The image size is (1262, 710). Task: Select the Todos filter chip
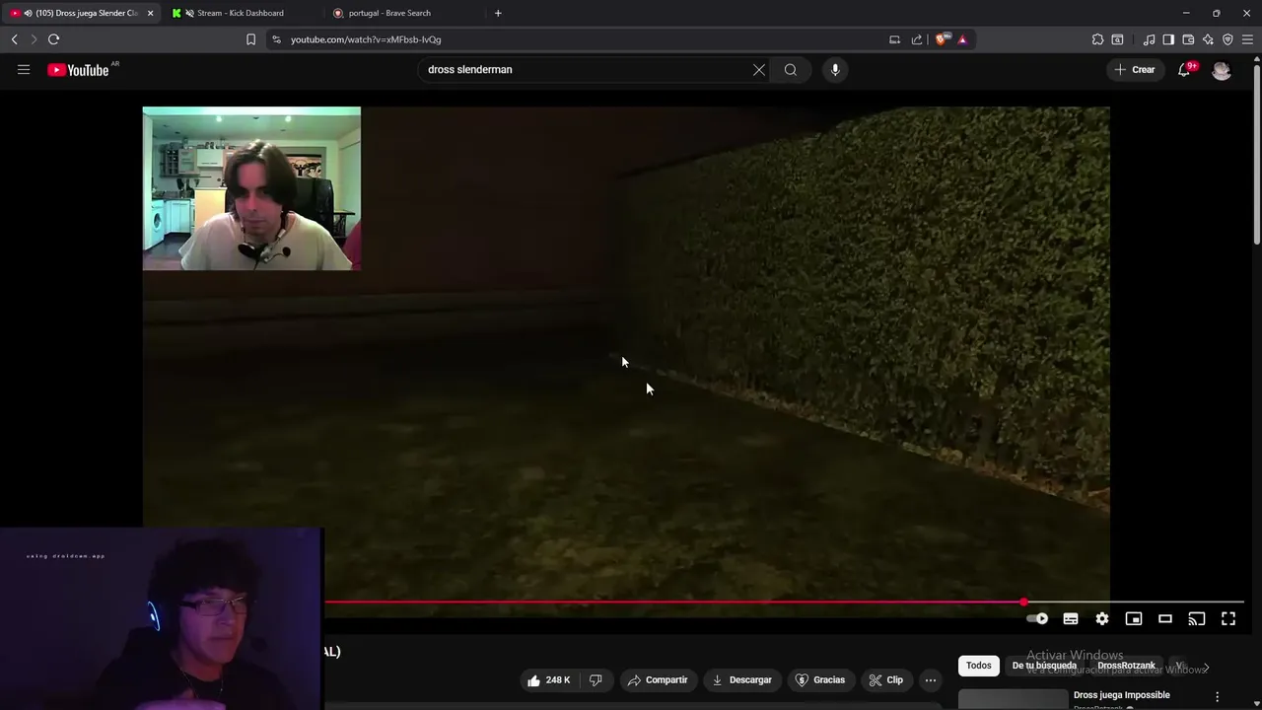[979, 666]
